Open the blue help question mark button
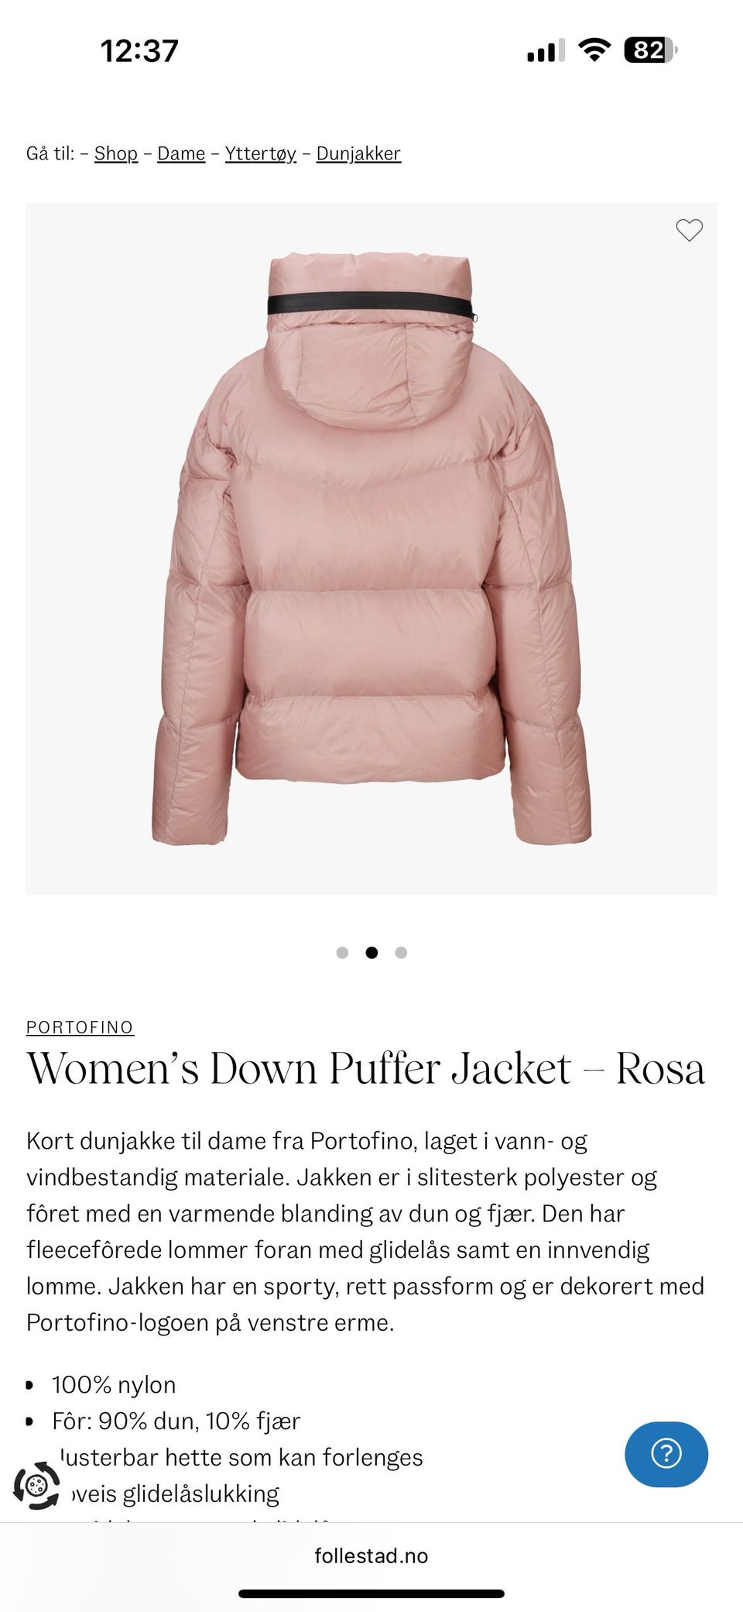 [666, 1454]
